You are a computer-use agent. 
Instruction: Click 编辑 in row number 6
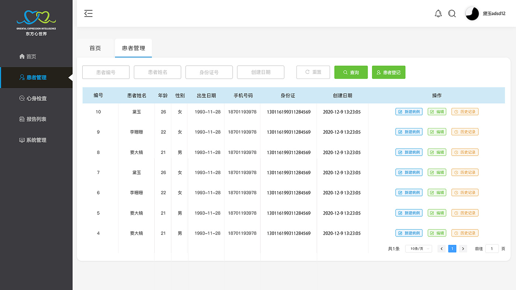click(x=437, y=193)
